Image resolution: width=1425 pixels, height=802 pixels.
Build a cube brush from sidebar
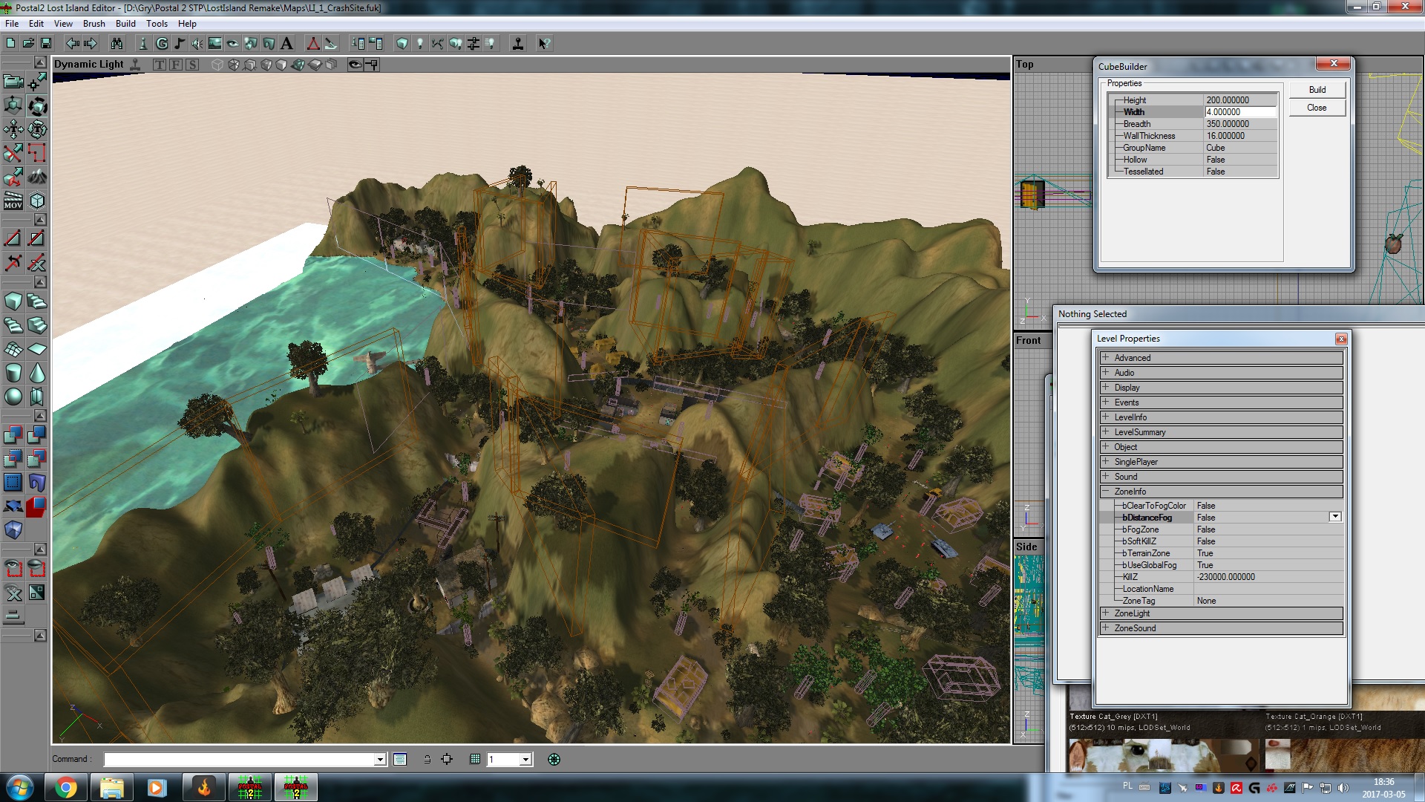pyautogui.click(x=13, y=301)
